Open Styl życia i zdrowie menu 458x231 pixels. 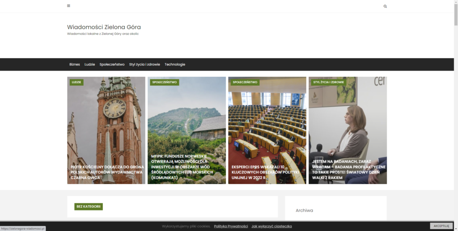pos(144,64)
